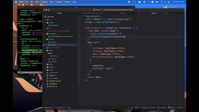Select user.js in the project tree
This screenshot has height=112, width=199.
tap(53, 45)
